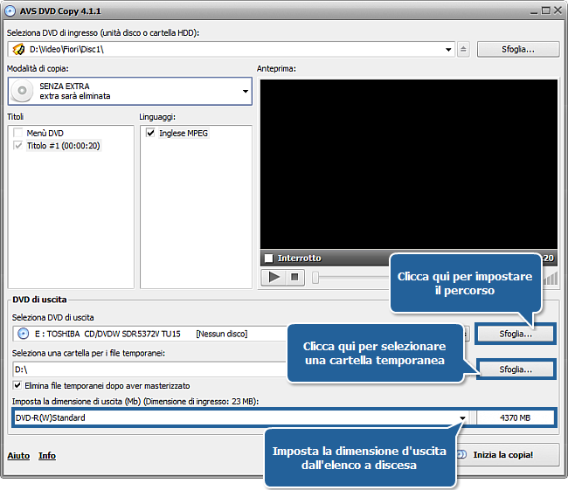The width and height of the screenshot is (568, 490).
Task: Click the temporary folder D:\ input field
Action: pyautogui.click(x=150, y=369)
